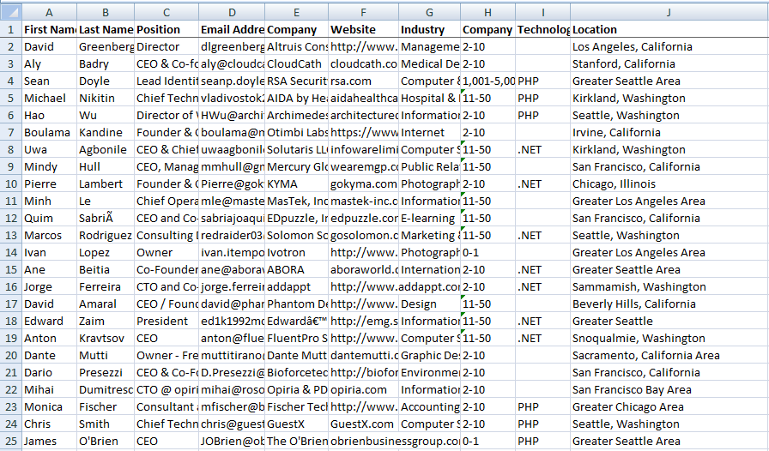
Task: Click the 'Agbonile' last name cell
Action: 106,149
